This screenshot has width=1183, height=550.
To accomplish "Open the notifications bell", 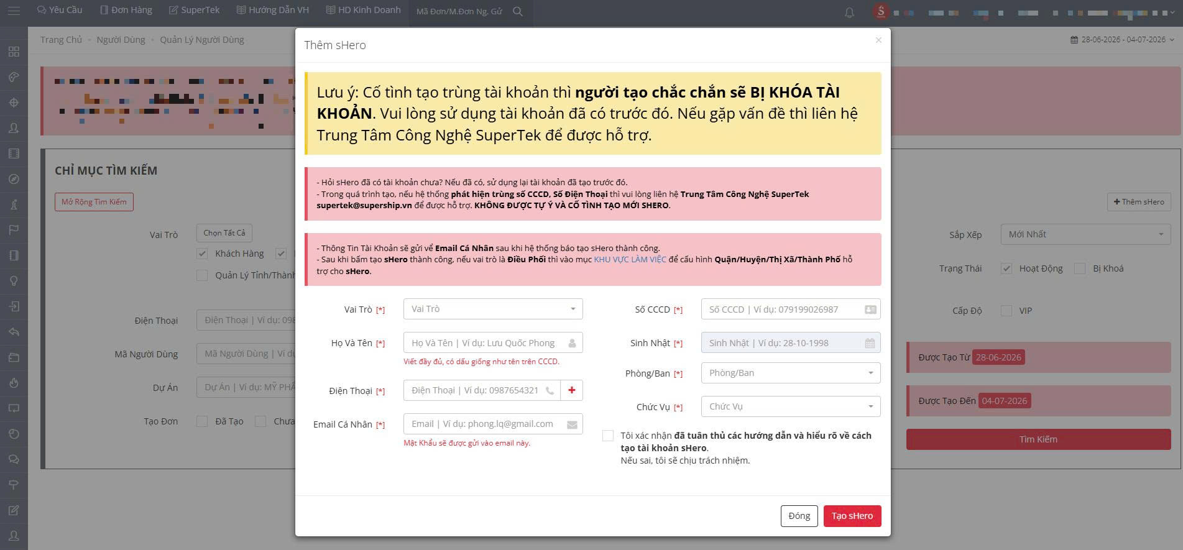I will tap(849, 12).
